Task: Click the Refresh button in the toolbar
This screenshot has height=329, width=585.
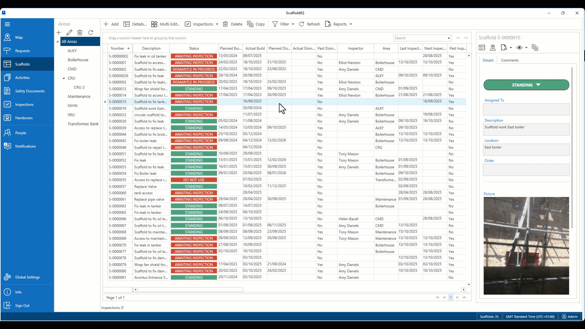Action: click(x=310, y=24)
